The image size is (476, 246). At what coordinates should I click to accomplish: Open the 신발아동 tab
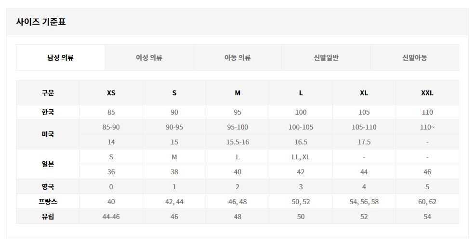click(414, 58)
